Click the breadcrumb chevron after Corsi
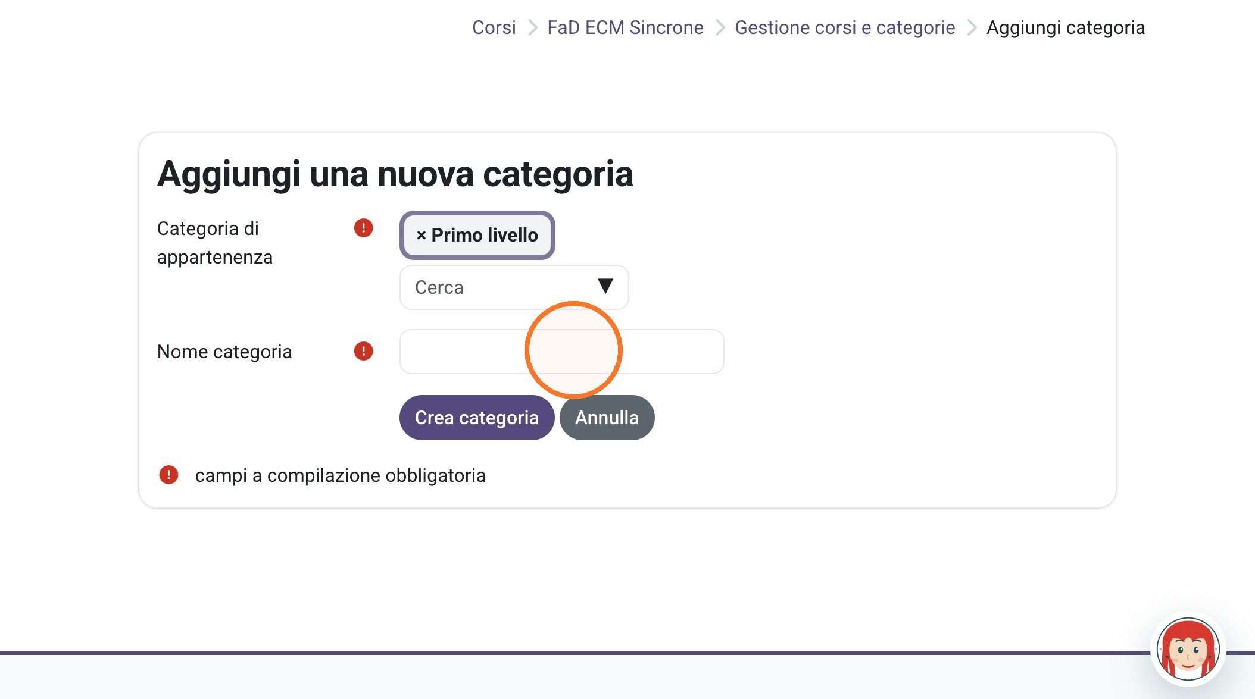 tap(532, 27)
